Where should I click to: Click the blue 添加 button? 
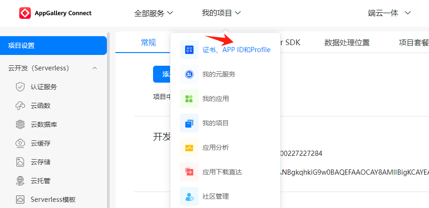tap(162, 74)
